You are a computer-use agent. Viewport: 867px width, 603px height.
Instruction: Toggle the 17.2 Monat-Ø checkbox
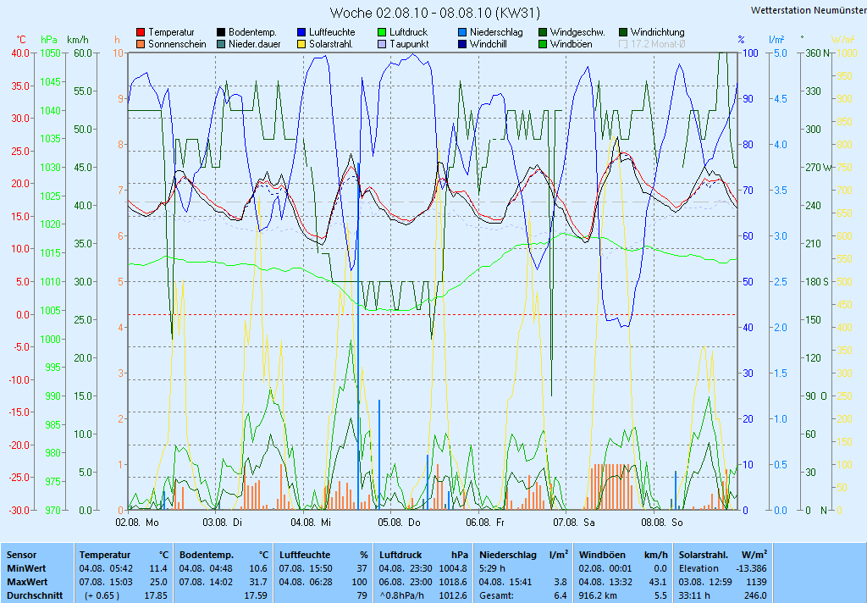coord(623,44)
